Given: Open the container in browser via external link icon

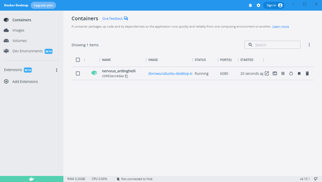Looking at the screenshot, I should pos(266,73).
